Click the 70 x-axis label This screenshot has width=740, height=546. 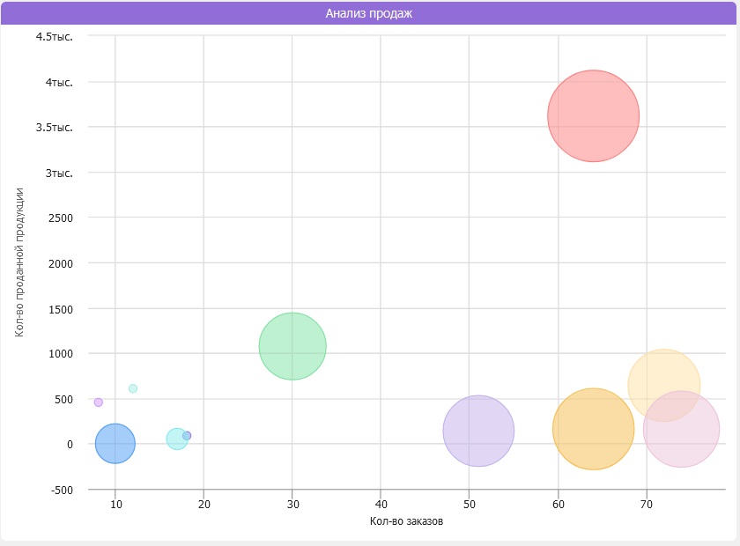click(x=647, y=504)
